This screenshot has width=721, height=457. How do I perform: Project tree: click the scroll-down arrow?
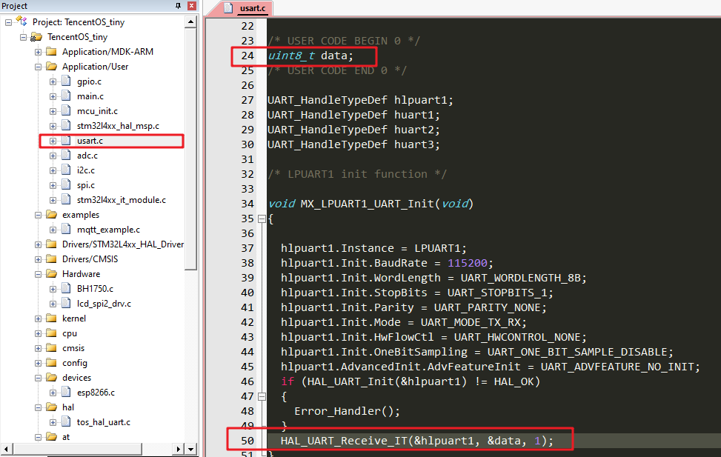[x=191, y=449]
